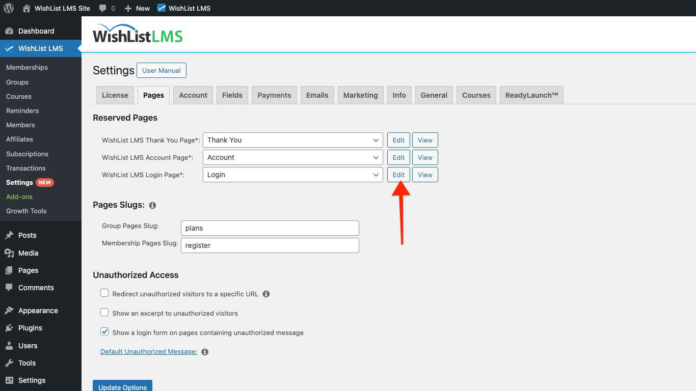Image resolution: width=696 pixels, height=391 pixels.
Task: Click the Plugins plugin icon in sidebar
Action: 10,327
